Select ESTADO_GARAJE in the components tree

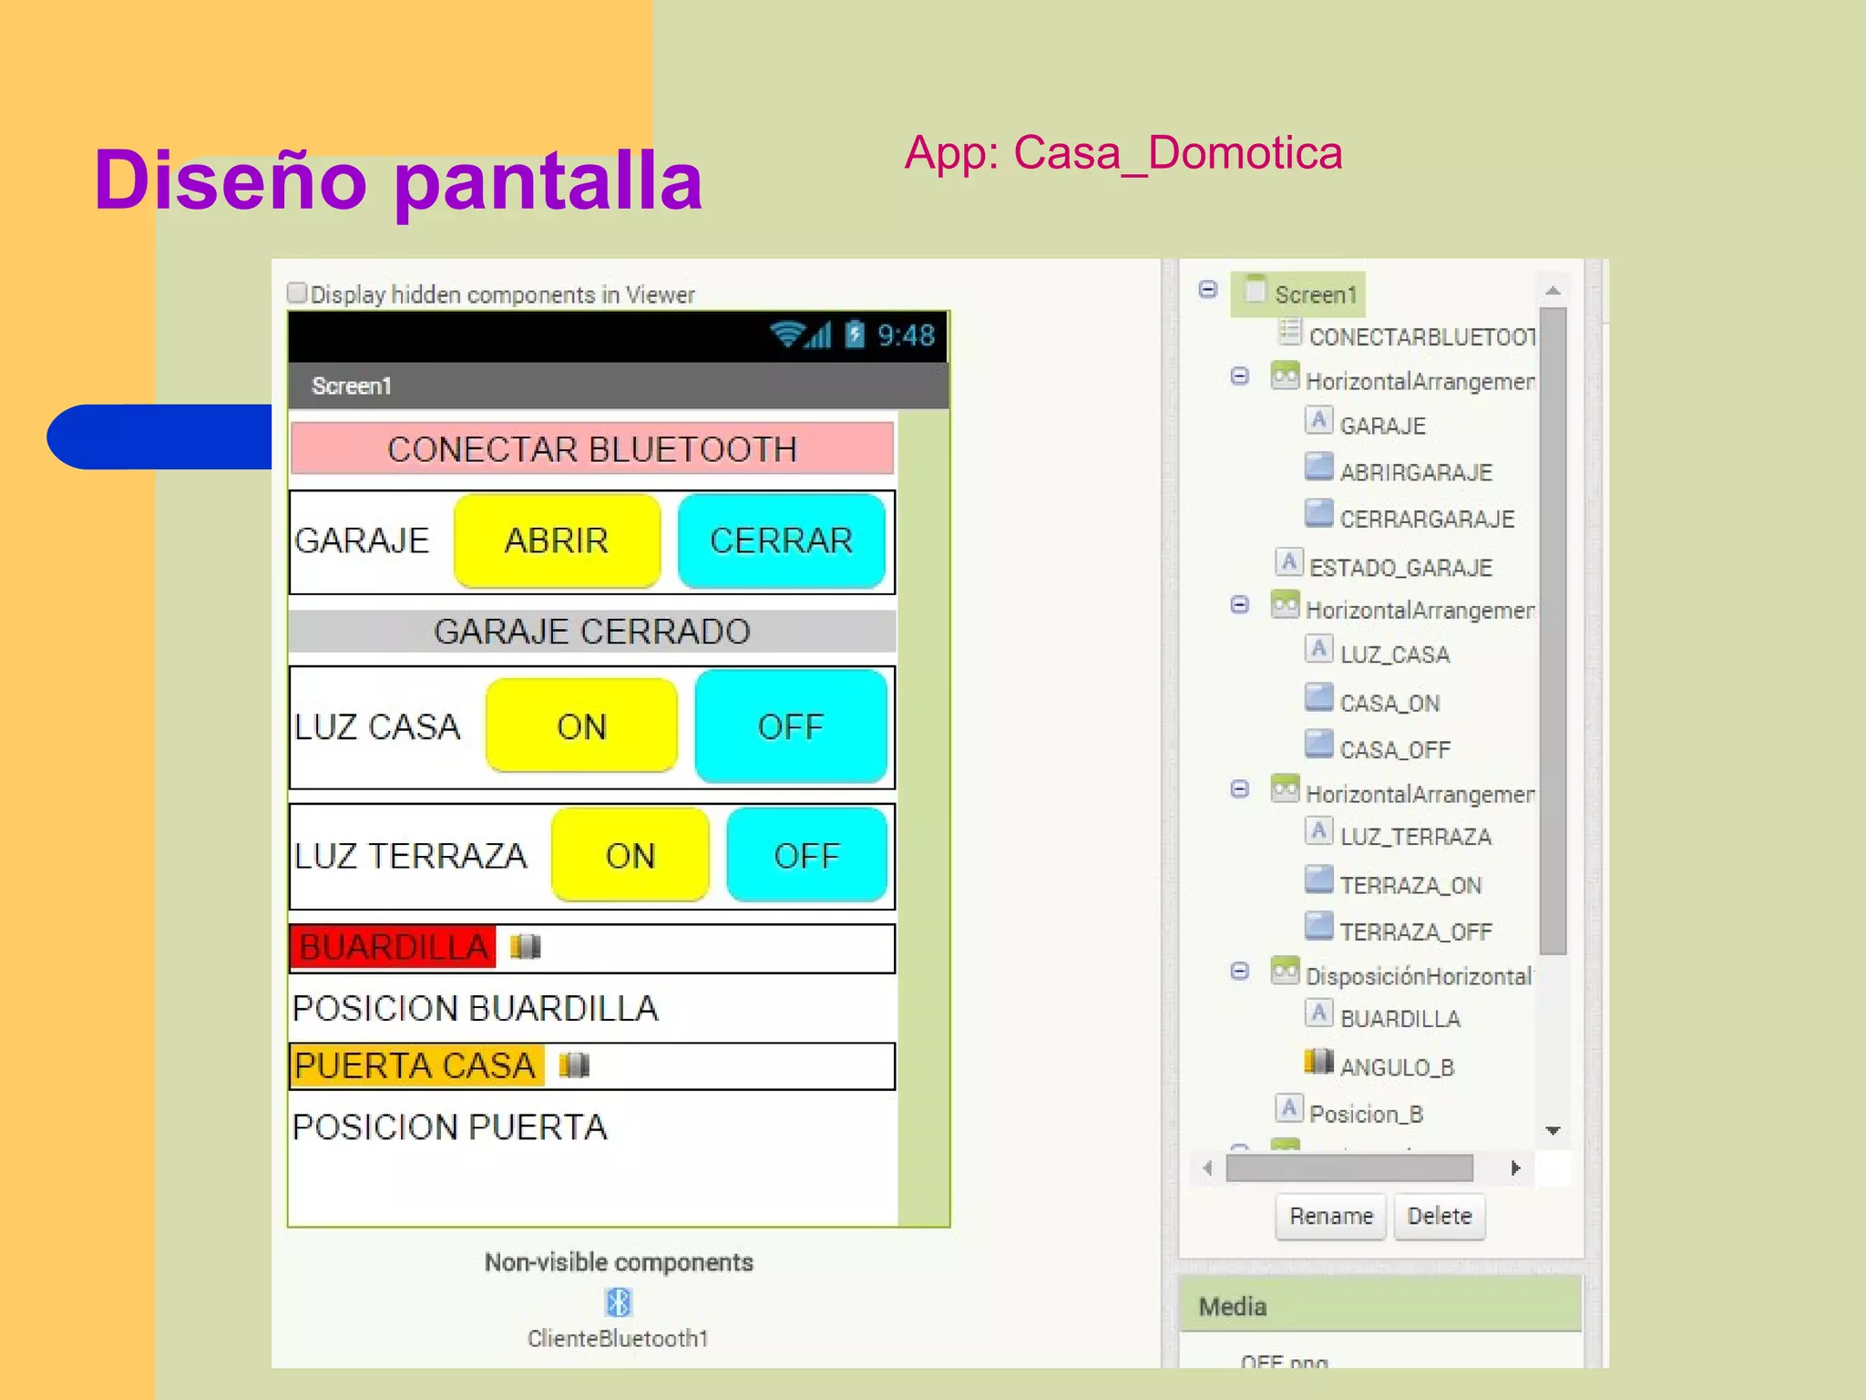(1400, 567)
